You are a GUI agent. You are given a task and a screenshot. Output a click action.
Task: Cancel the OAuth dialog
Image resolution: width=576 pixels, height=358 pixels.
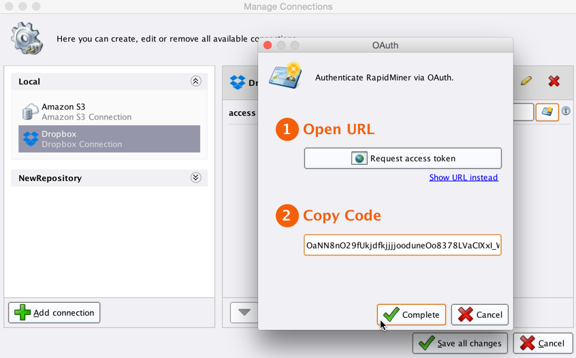(x=479, y=314)
